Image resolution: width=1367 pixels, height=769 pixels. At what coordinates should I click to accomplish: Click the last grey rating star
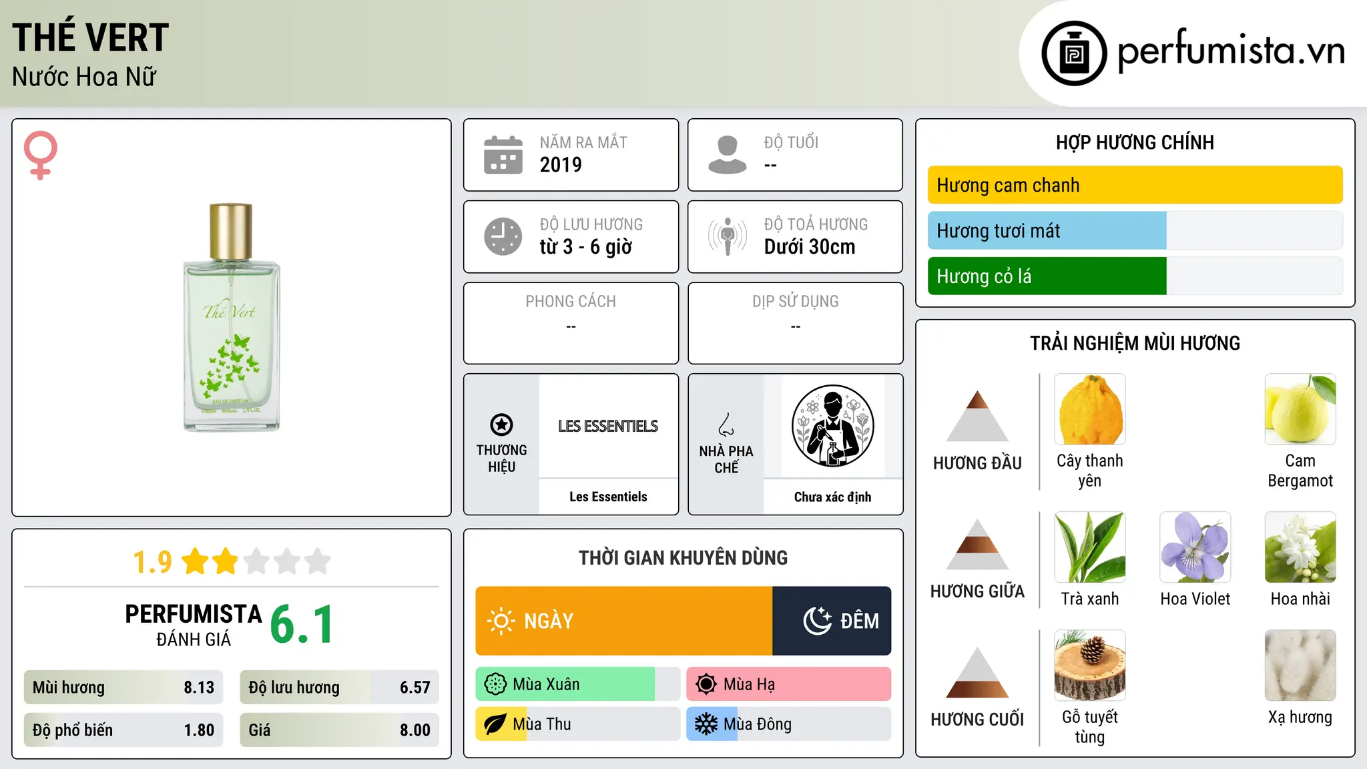(x=318, y=561)
